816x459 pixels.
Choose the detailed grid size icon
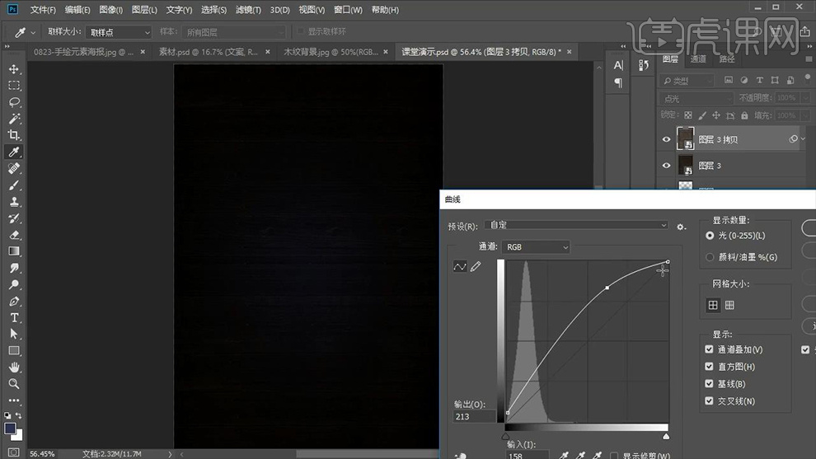[729, 305]
